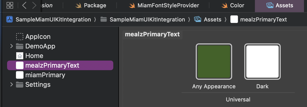Expand the Settings folder
Screen dimensions: 307x107
coord(11,84)
